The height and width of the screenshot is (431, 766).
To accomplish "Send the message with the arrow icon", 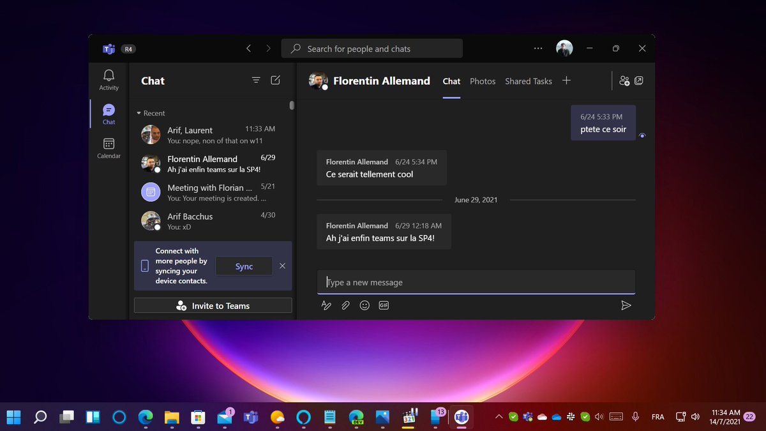I will pyautogui.click(x=626, y=305).
